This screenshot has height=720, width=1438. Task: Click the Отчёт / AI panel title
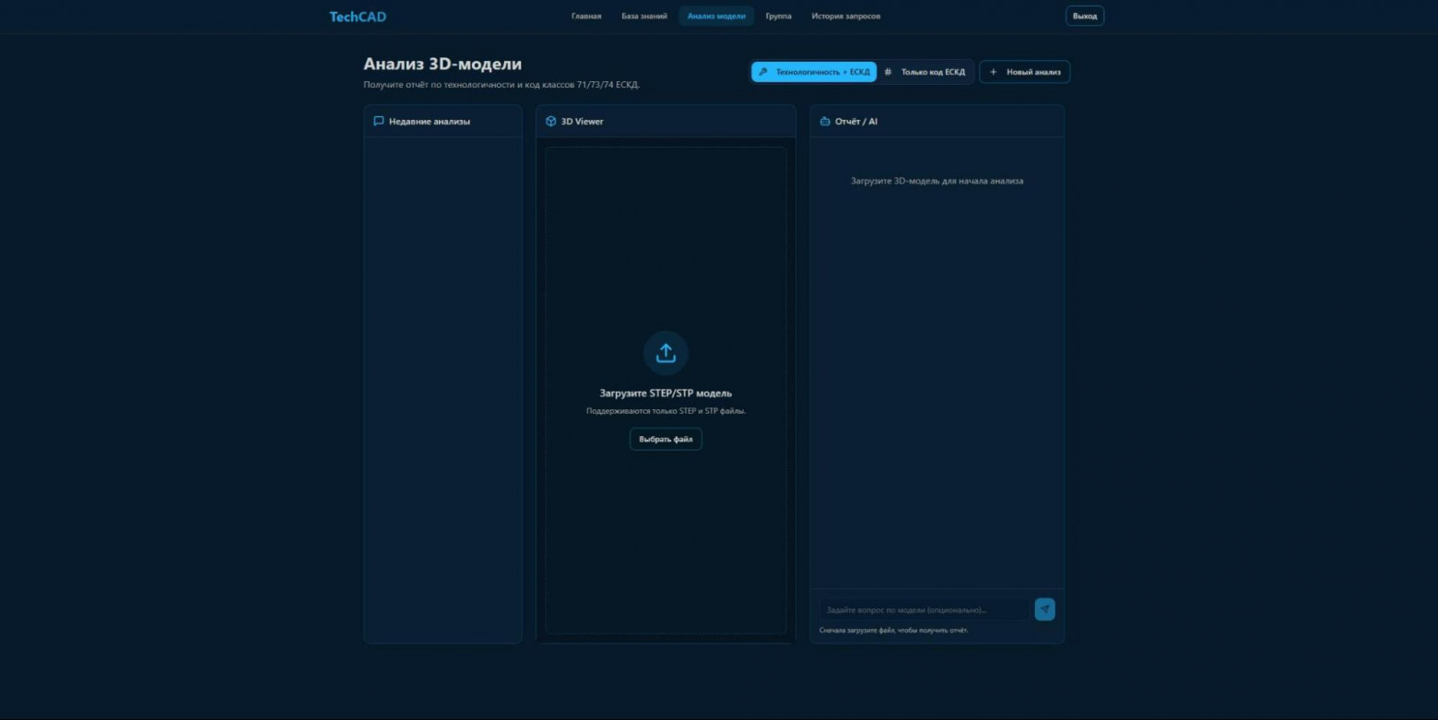pos(856,121)
